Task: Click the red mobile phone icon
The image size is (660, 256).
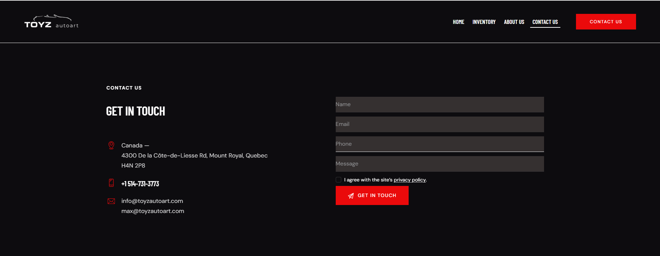Action: [x=111, y=183]
